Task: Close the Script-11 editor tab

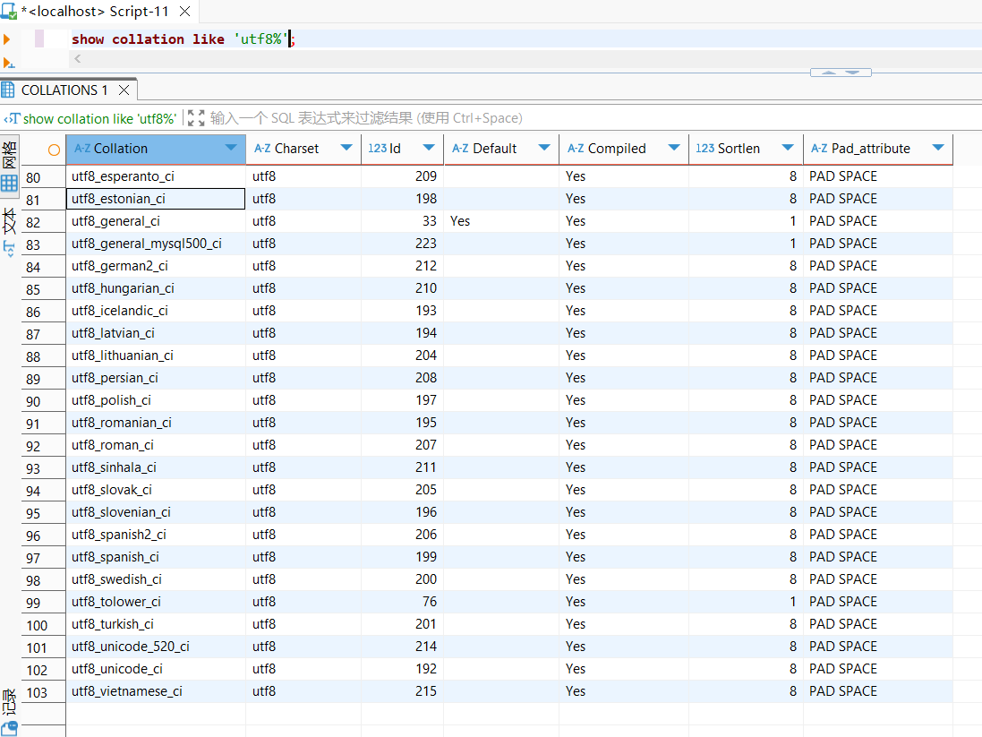Action: [185, 13]
